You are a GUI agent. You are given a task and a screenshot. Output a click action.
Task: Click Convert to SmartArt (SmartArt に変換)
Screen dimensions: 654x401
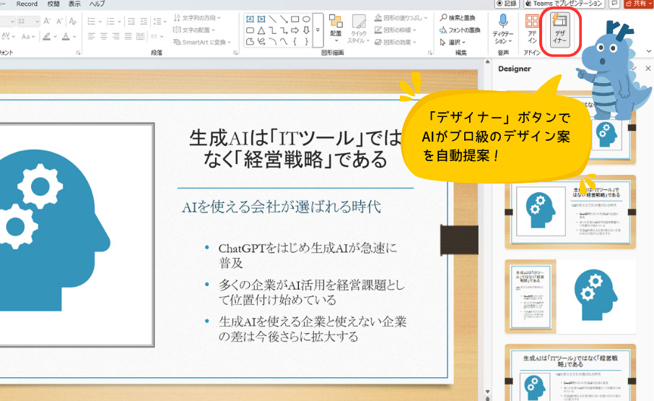tap(202, 42)
